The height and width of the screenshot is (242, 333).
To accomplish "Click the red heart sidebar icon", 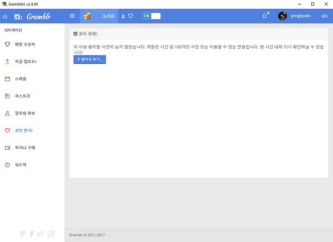I will point(7,130).
